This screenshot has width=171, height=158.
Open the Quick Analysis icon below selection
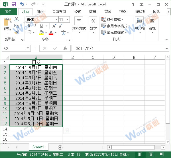click(67, 130)
